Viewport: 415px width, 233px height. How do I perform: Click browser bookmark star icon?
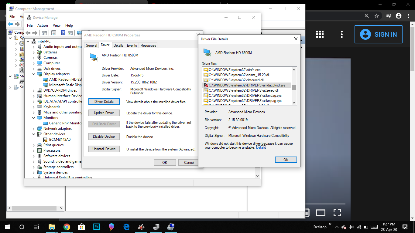pos(377,16)
